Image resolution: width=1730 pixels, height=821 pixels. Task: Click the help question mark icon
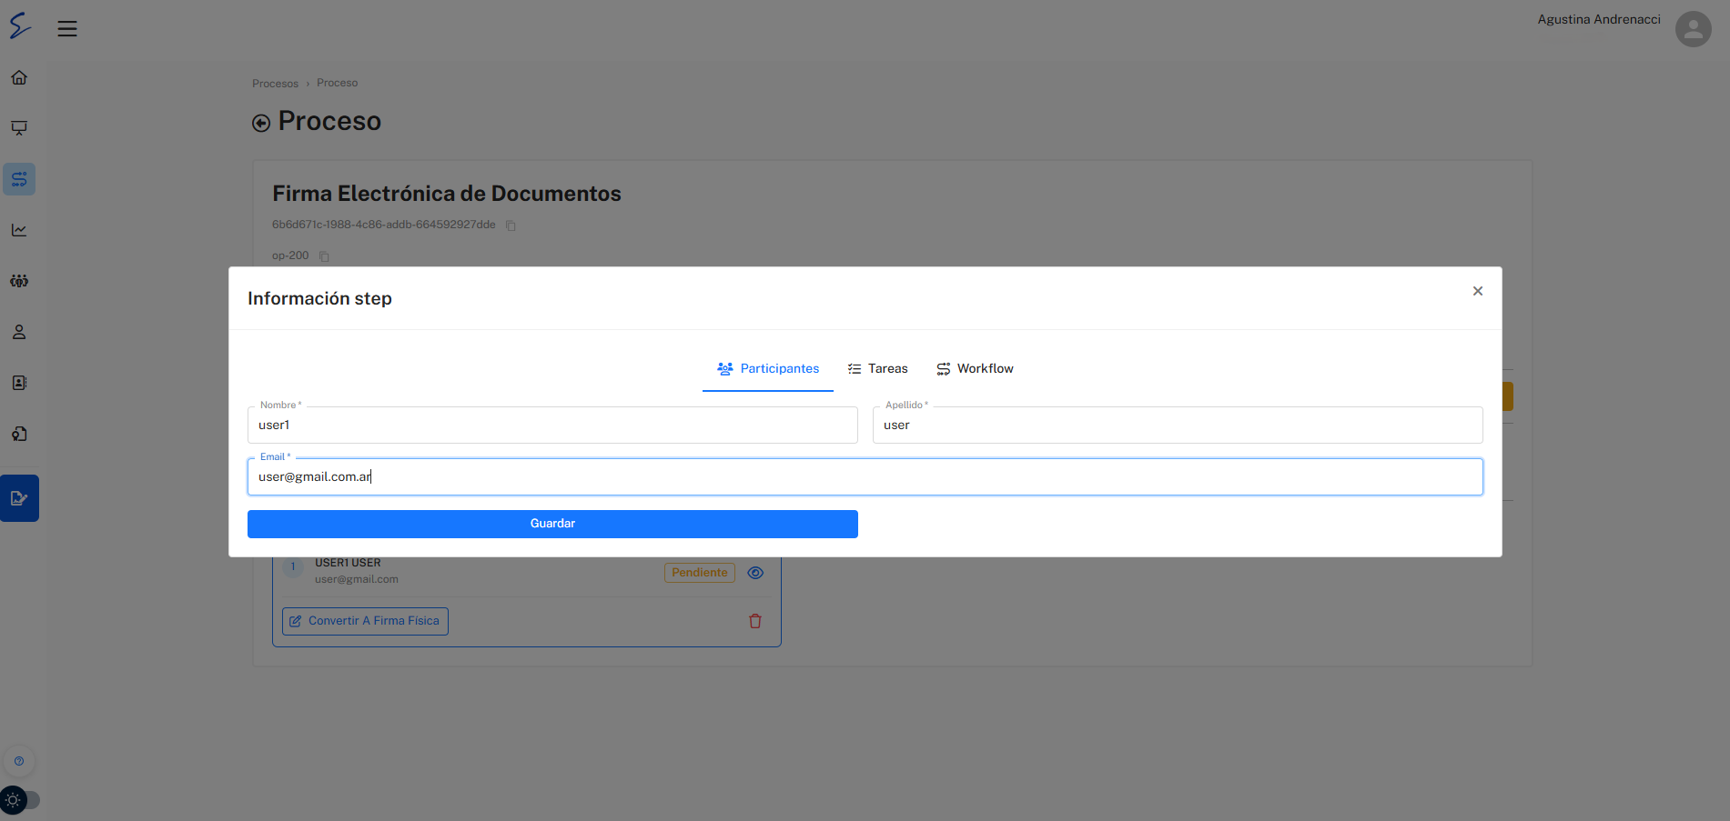click(x=19, y=761)
